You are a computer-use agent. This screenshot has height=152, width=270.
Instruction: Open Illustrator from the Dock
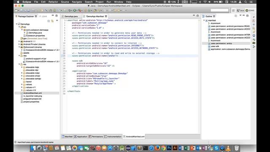point(175,148)
